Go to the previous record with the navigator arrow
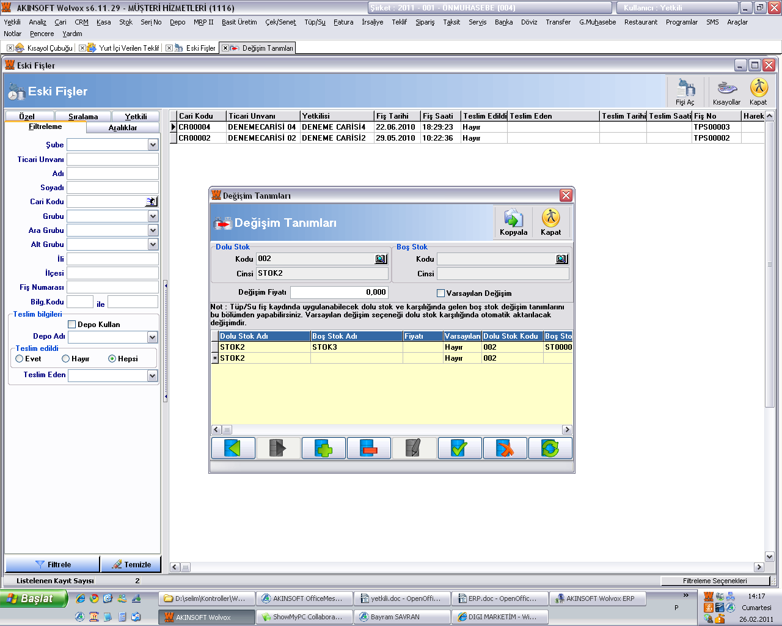Screen dimensions: 782x626 coord(233,448)
